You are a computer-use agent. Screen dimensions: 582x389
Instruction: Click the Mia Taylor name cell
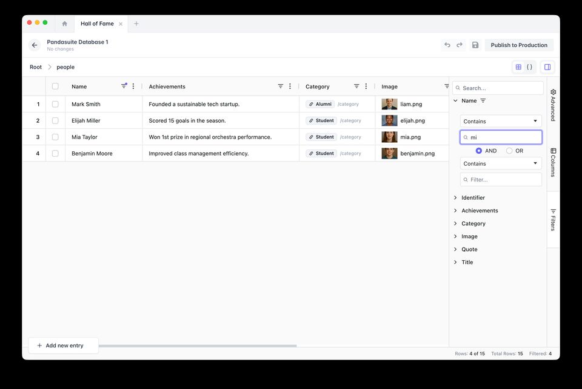click(104, 137)
